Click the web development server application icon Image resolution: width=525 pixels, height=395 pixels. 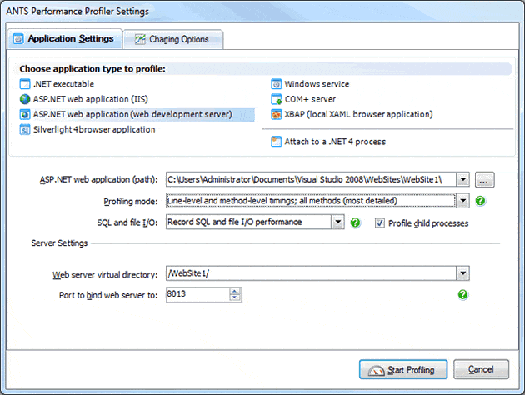tap(25, 114)
